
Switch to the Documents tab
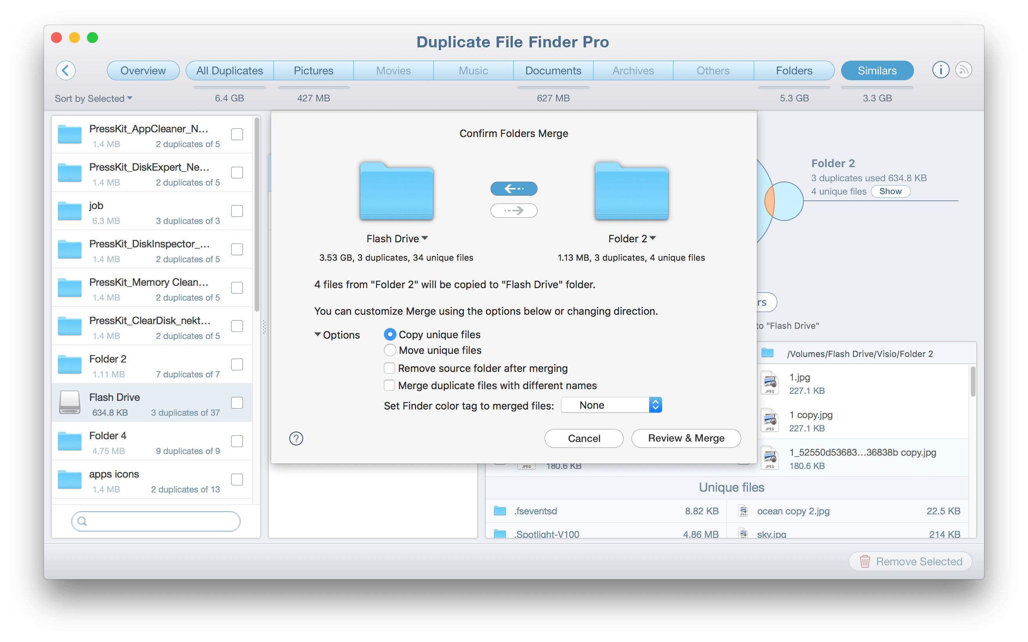tap(553, 70)
